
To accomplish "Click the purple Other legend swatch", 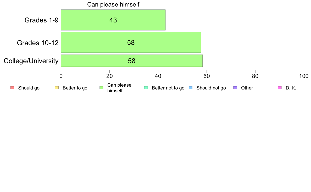I will click(x=235, y=88).
